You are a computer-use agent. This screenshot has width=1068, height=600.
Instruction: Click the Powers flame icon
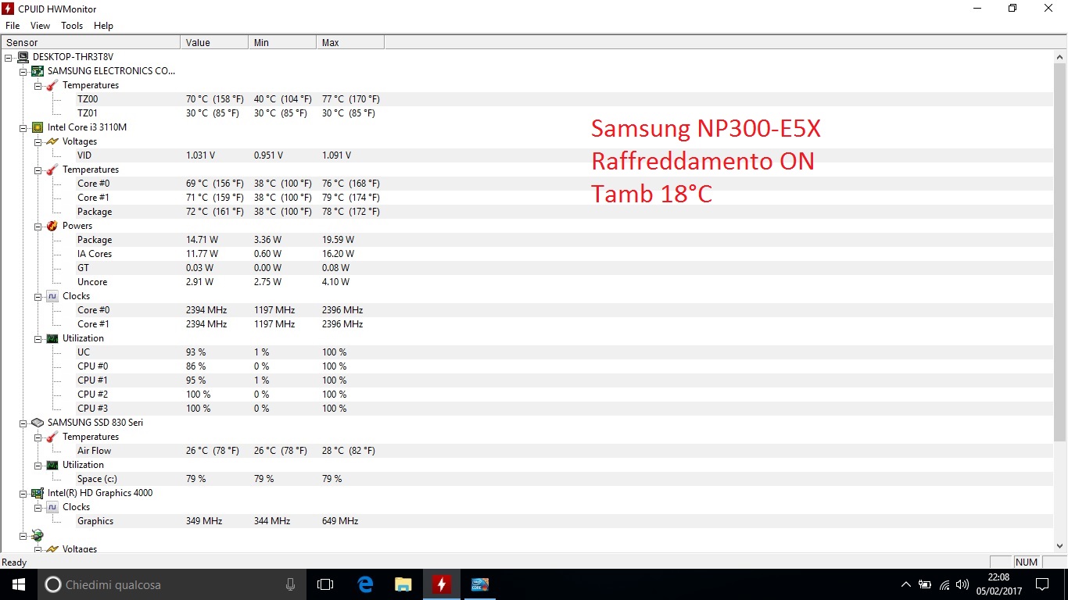(52, 226)
